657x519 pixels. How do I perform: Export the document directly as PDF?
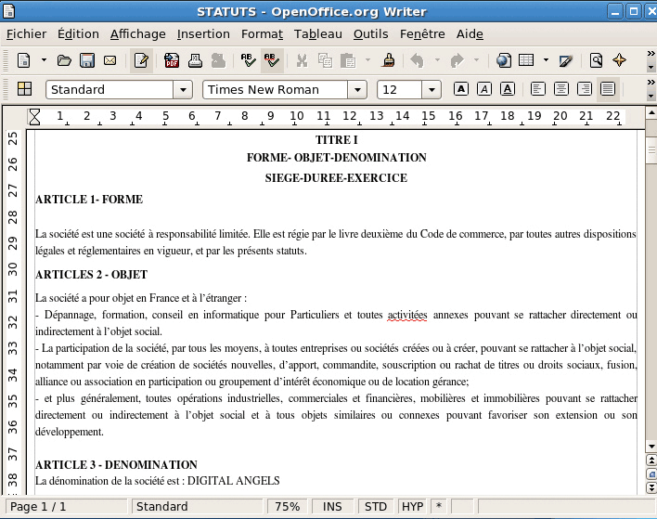pyautogui.click(x=172, y=60)
